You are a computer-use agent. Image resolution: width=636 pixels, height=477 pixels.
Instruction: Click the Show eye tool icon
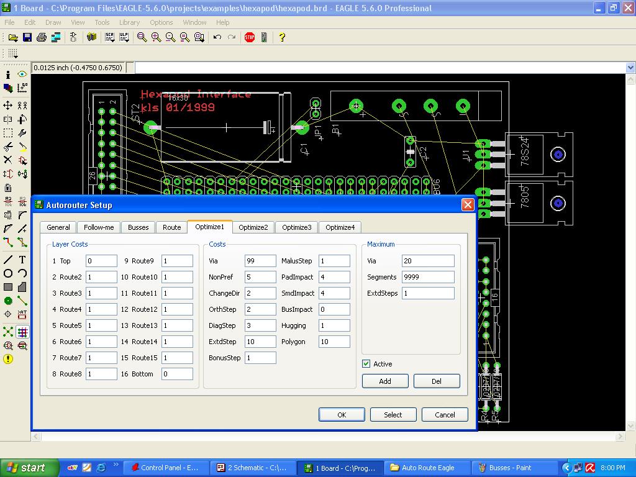pyautogui.click(x=22, y=75)
